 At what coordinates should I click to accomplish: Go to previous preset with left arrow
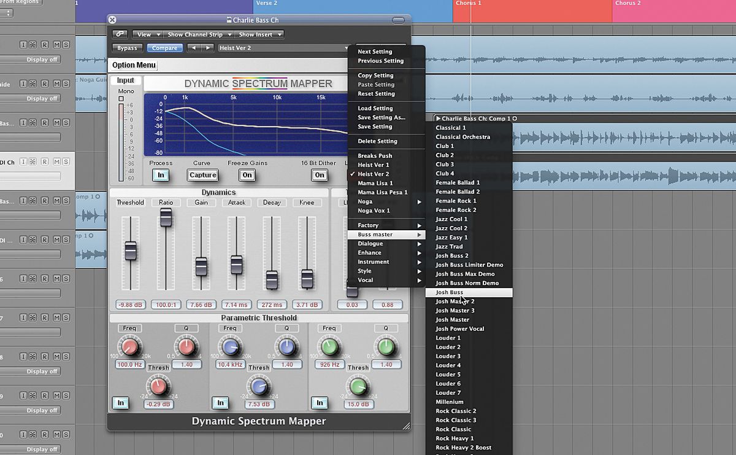tap(193, 48)
